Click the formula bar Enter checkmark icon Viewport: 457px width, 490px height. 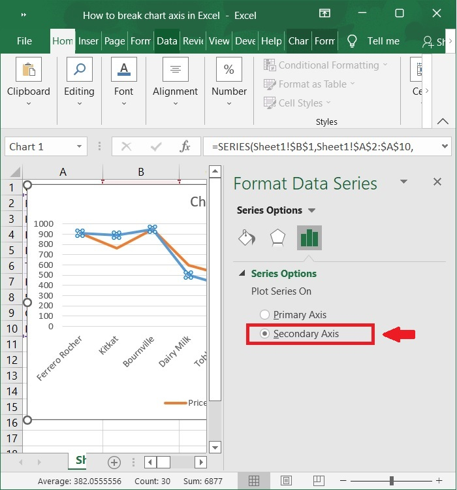(155, 146)
